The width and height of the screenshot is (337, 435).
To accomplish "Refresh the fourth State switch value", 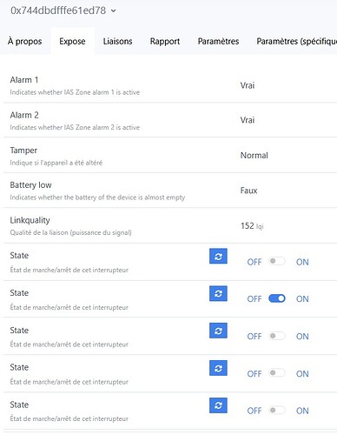I will pos(218,368).
